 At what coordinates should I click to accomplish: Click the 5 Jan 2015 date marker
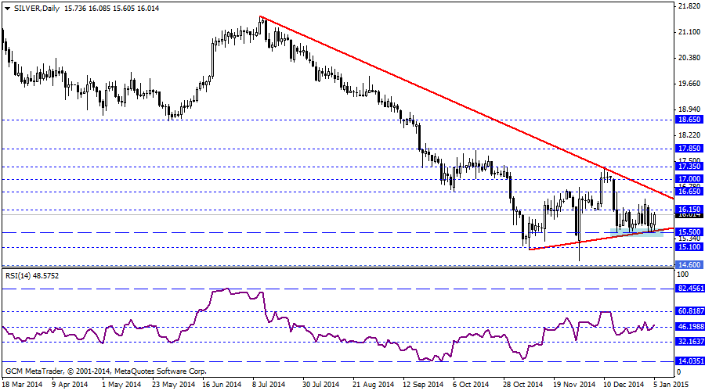coord(671,385)
